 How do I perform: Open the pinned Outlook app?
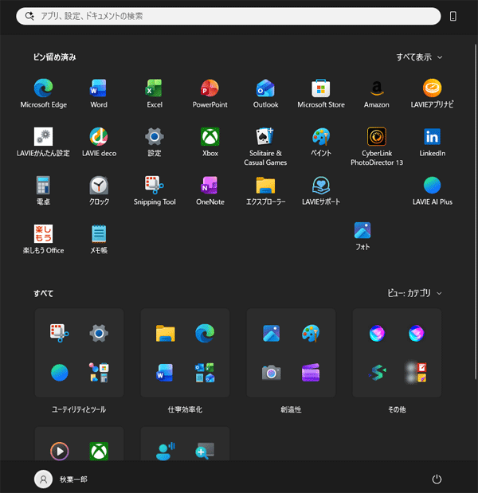point(265,93)
